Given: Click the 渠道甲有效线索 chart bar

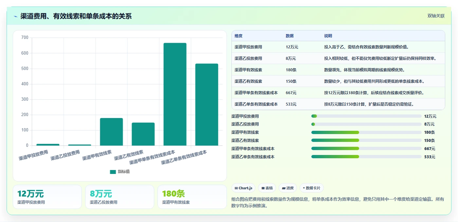Looking at the screenshot, I should point(111,132).
